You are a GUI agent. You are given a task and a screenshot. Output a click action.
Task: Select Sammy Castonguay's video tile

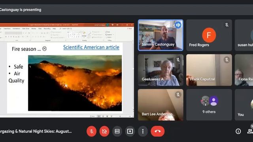pos(160,35)
